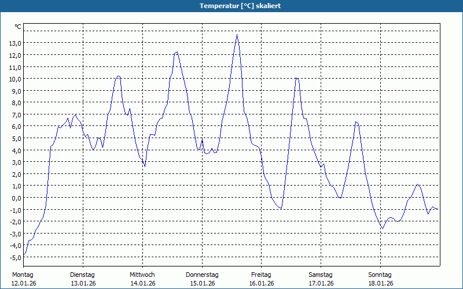Viewport: 463px width, 289px height.
Task: Select the Donnerstag 15.01.26 date label
Action: [x=202, y=279]
